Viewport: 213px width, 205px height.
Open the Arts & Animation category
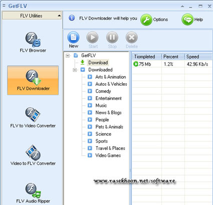[111, 77]
